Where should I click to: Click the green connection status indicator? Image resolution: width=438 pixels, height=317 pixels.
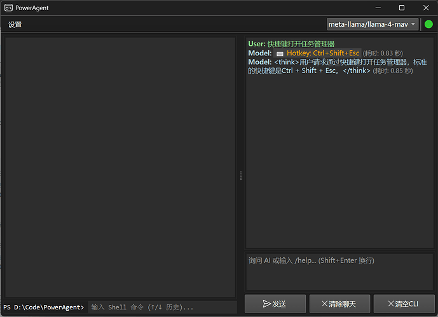pyautogui.click(x=428, y=24)
